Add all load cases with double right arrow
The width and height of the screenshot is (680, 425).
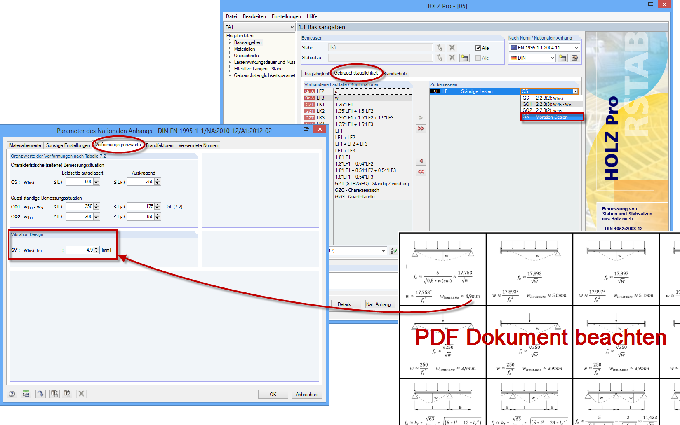click(421, 128)
